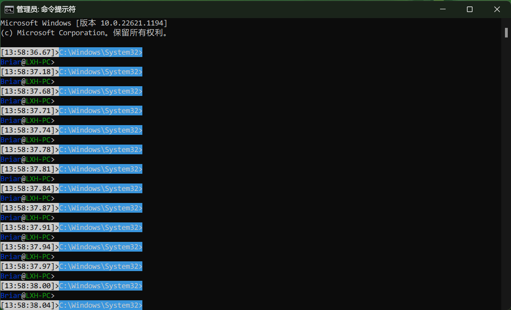
Task: Click the window title '管理员: 命令提示符'
Action: pos(46,9)
